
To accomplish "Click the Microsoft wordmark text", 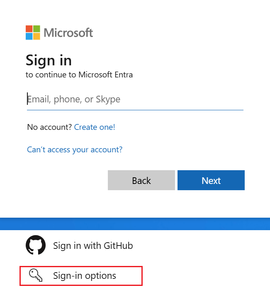I will click(68, 33).
